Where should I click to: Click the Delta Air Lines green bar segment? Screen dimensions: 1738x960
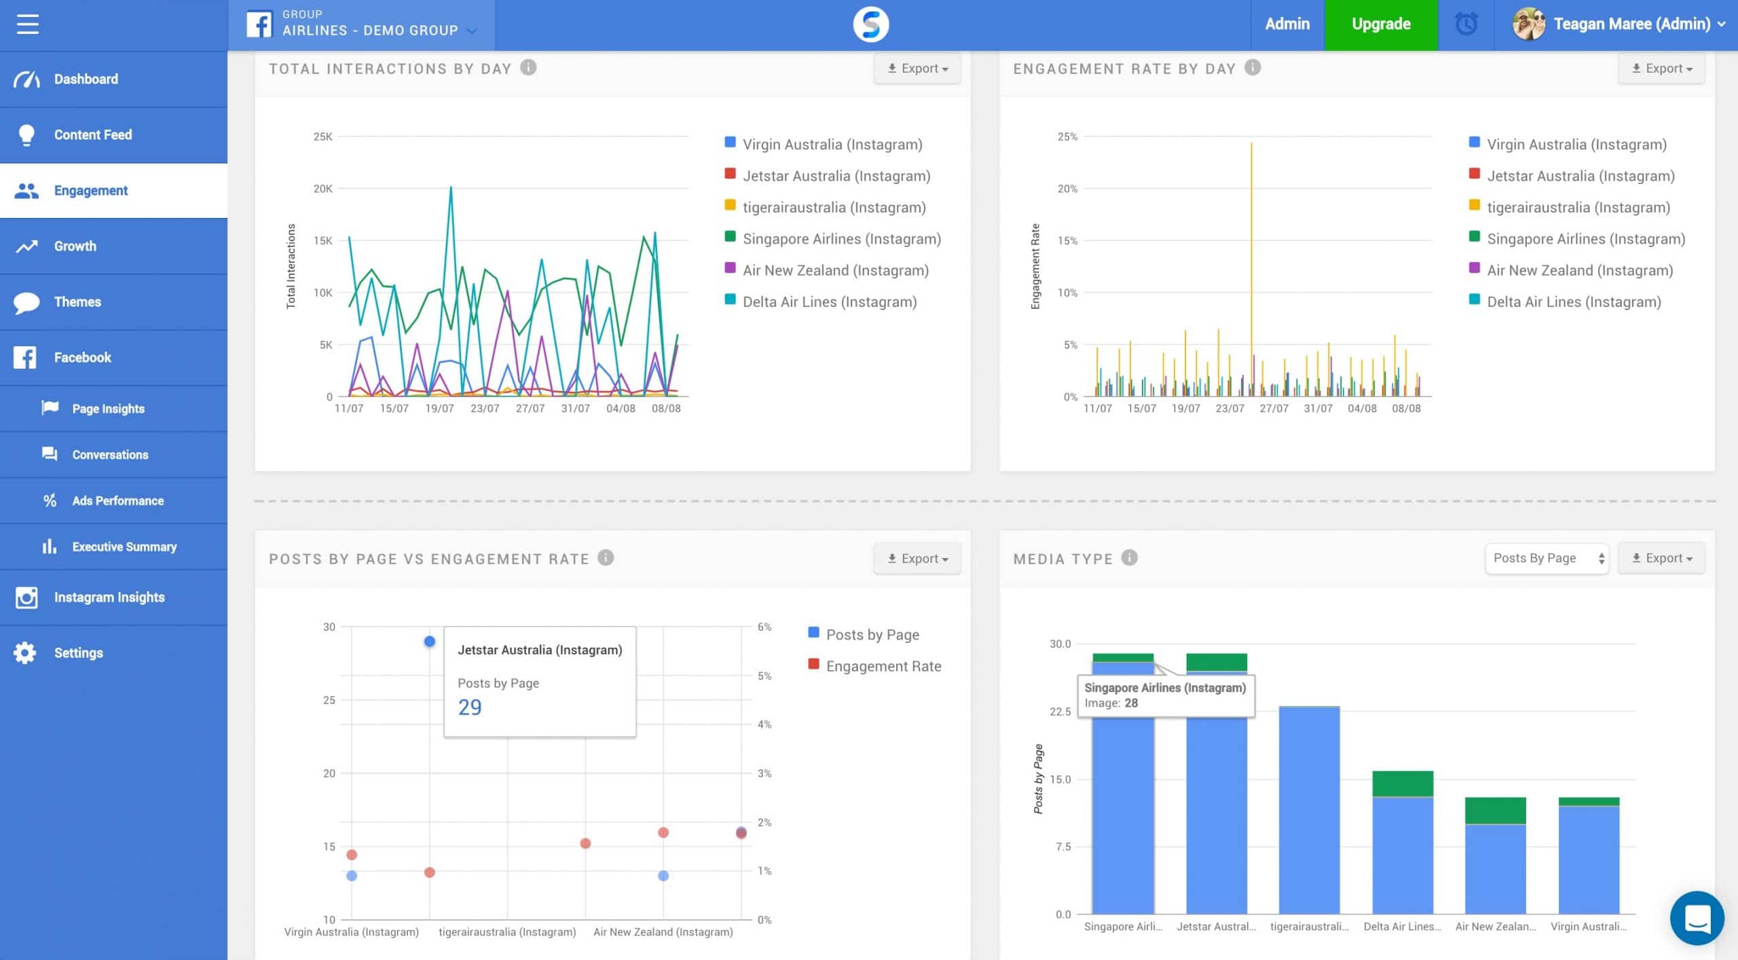point(1403,784)
